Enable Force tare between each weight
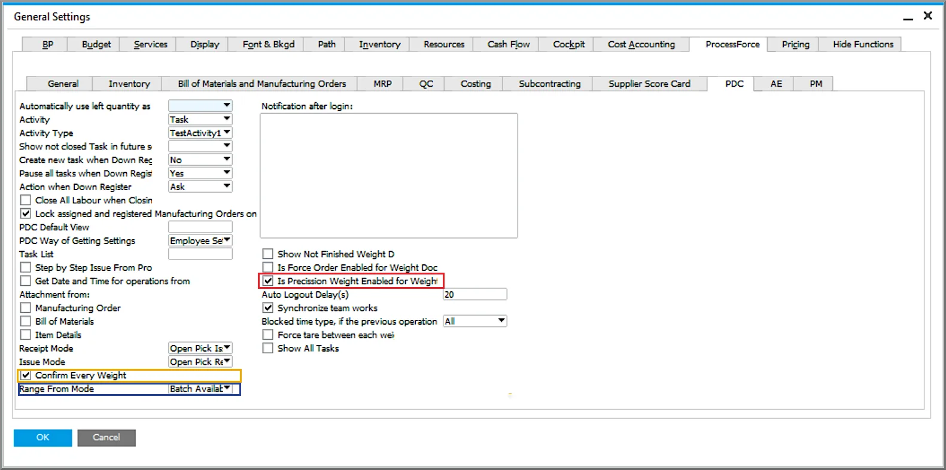946x470 pixels. [x=268, y=335]
